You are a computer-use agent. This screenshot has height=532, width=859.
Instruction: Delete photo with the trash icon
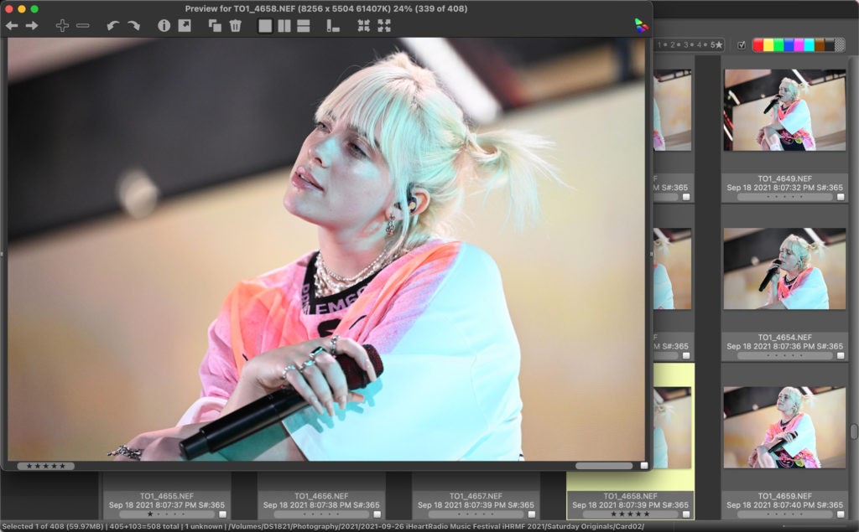[236, 26]
